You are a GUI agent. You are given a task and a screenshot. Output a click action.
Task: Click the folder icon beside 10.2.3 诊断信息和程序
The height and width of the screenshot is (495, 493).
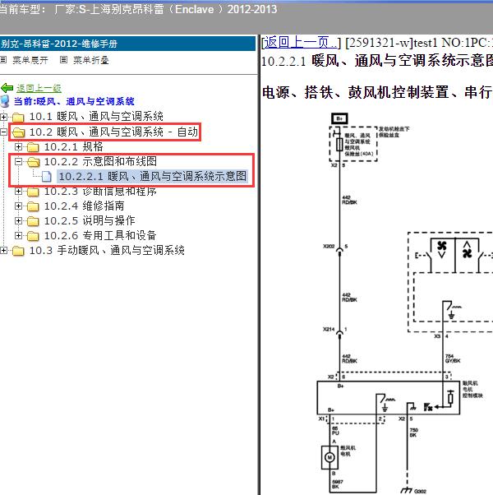click(x=33, y=192)
